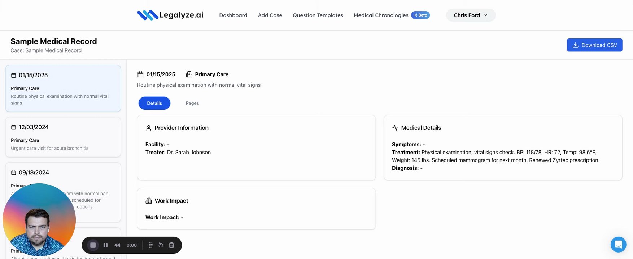This screenshot has width=633, height=259.
Task: Open the Add Case page
Action: 270,15
